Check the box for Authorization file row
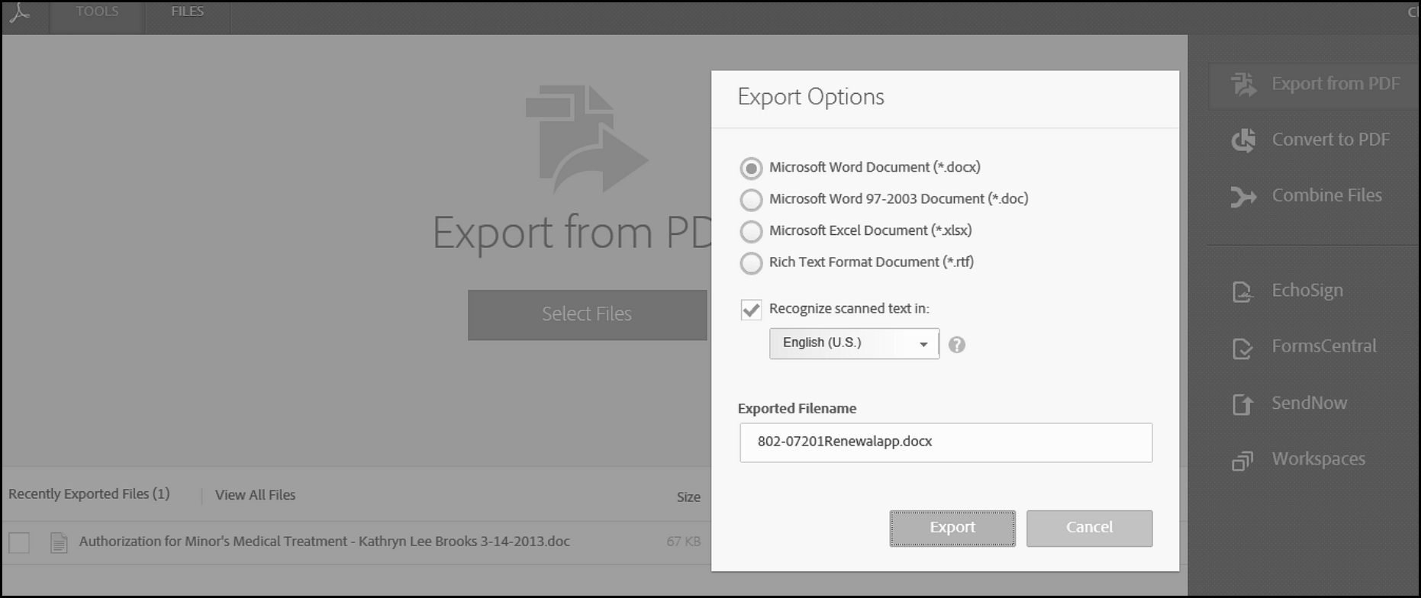Viewport: 1421px width, 598px height. pyautogui.click(x=19, y=542)
